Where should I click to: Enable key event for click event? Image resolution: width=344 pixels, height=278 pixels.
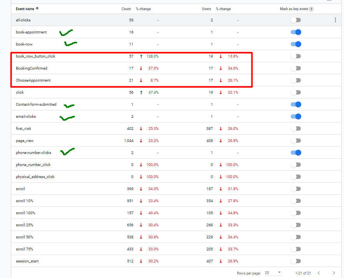[296, 93]
